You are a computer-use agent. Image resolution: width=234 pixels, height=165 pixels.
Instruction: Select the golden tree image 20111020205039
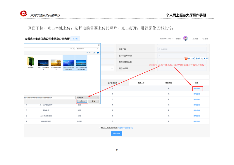click(x=56, y=65)
